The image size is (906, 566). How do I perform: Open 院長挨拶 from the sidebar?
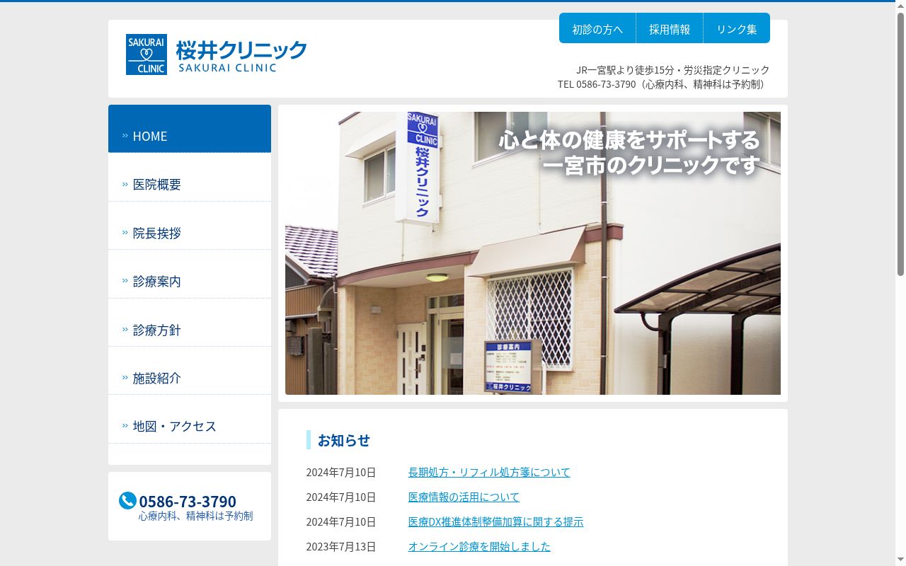(190, 226)
